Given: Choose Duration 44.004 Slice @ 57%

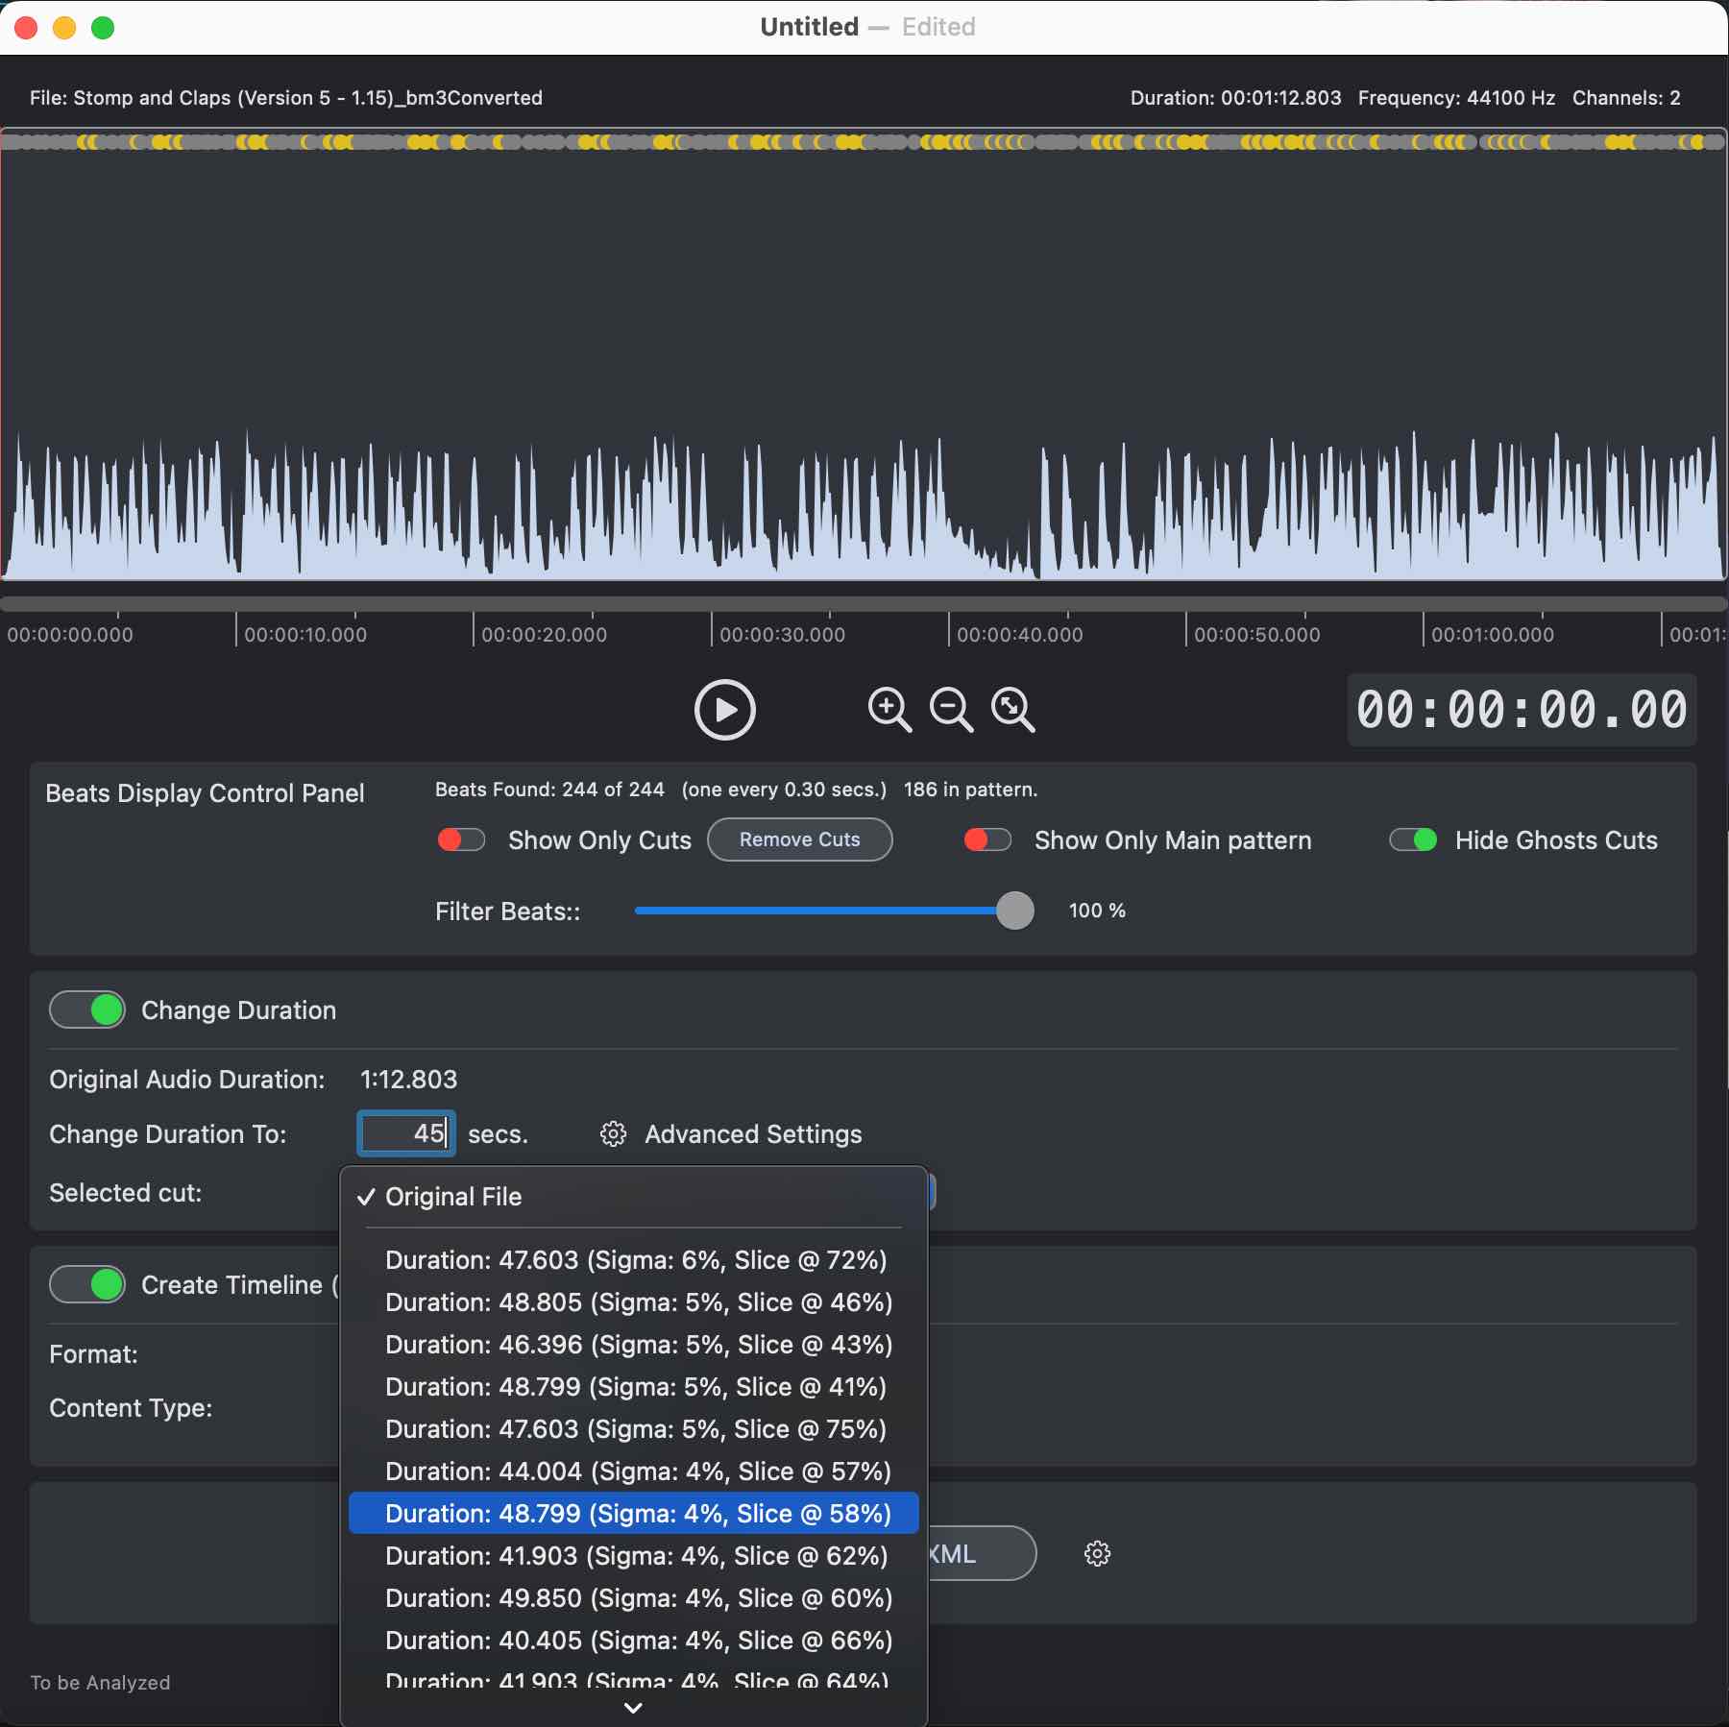Looking at the screenshot, I should tap(634, 1472).
